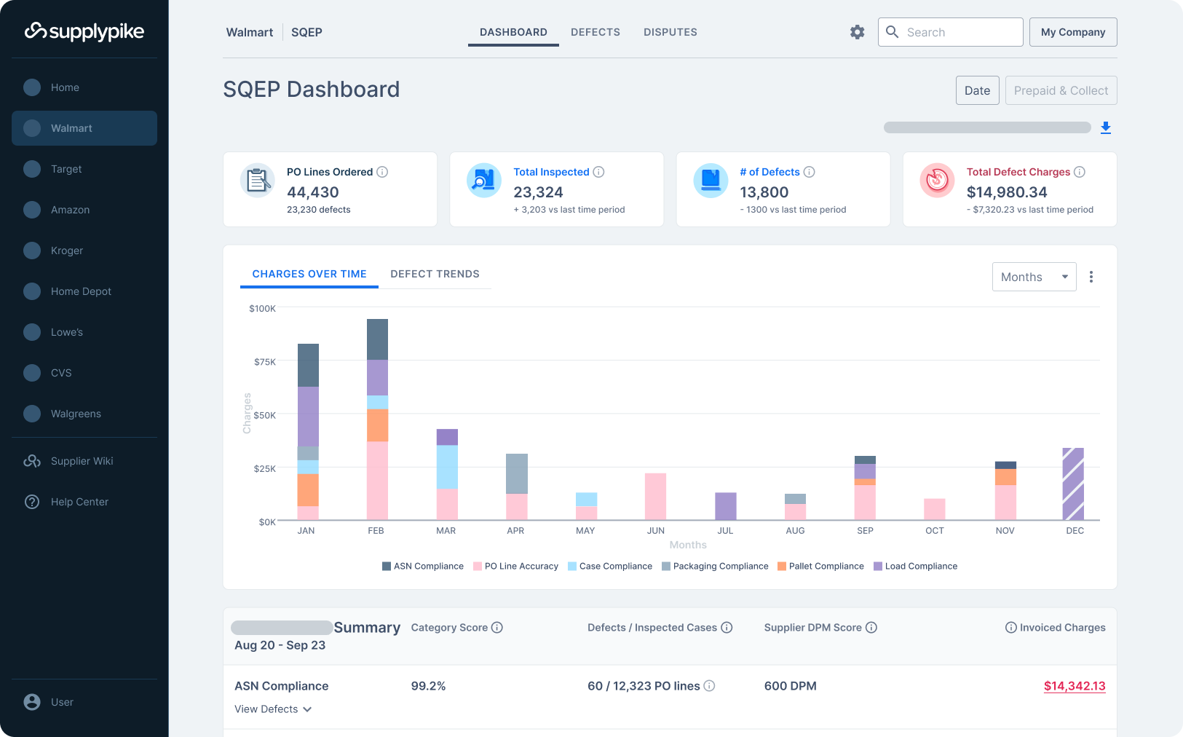Open Walmart in the sidebar
The height and width of the screenshot is (737, 1183).
[x=84, y=128]
